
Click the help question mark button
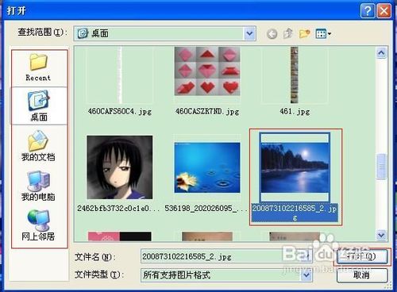[x=368, y=11]
